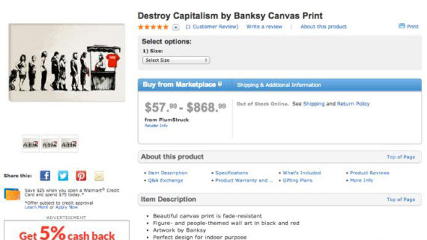Viewport: 427px width, 240px height.
Task: Click the Print icon
Action: (402, 26)
